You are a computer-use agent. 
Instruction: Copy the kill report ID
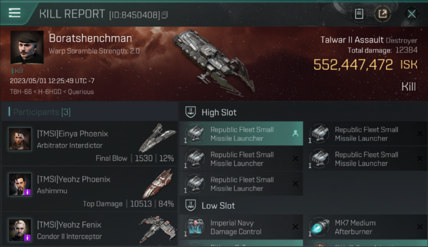click(x=165, y=15)
